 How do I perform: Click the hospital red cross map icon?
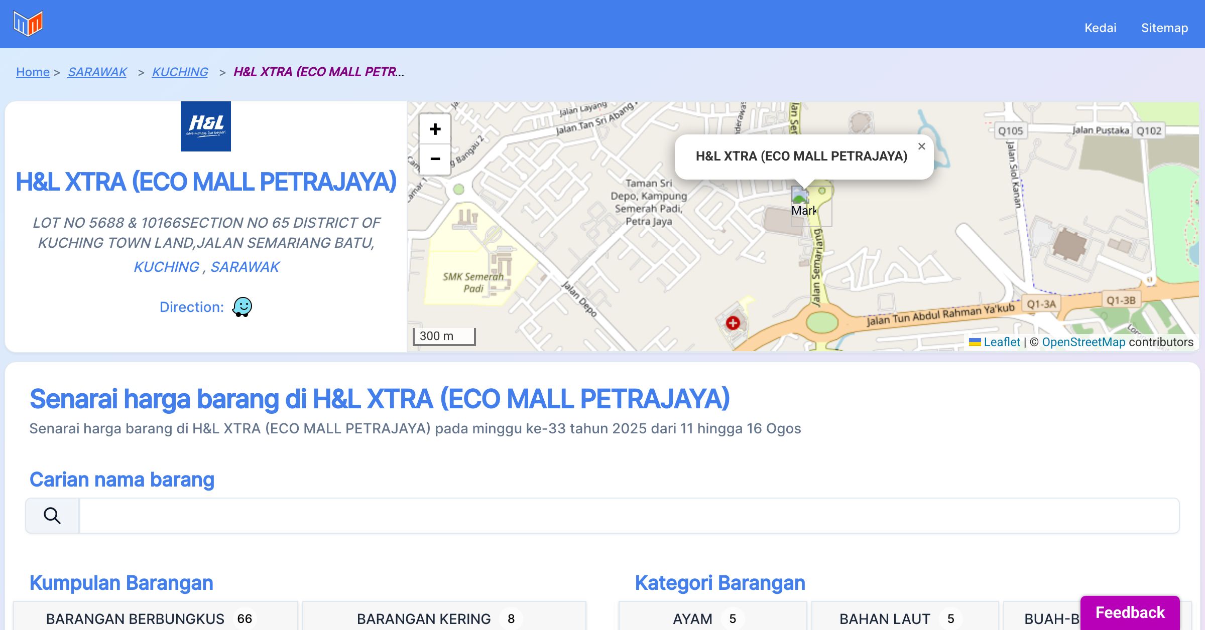point(733,323)
